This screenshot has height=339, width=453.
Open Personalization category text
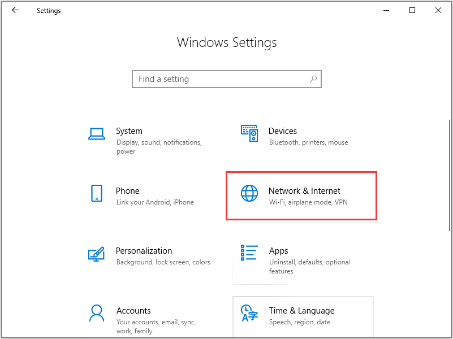144,251
